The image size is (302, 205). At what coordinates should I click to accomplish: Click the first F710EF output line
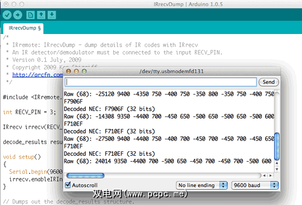coord(73,124)
